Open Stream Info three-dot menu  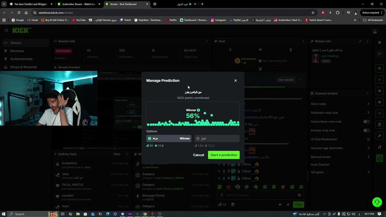(367, 41)
